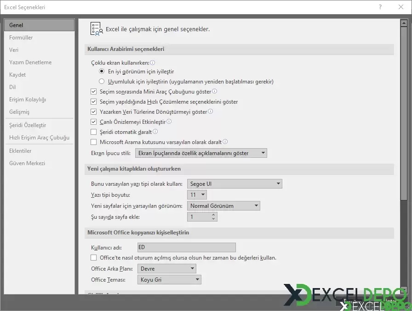Click the Kullanıcı adı text field
Image resolution: width=412 pixels, height=311 pixels.
point(187,247)
